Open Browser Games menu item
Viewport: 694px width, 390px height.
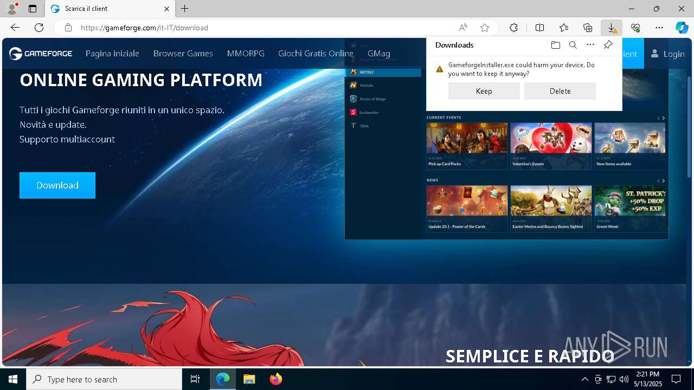click(x=183, y=54)
